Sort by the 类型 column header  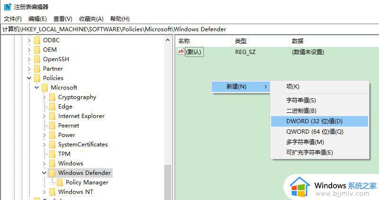tap(260, 41)
